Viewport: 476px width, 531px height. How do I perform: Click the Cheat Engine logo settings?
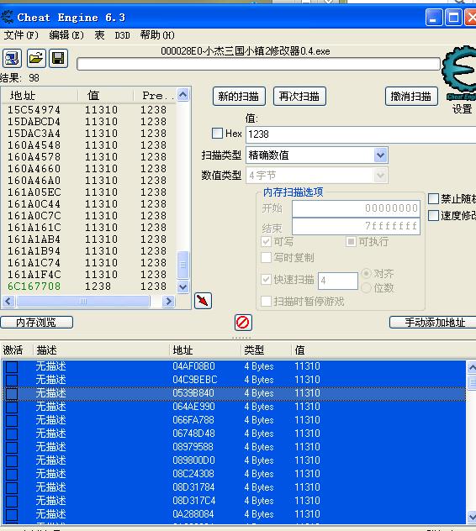pos(459,73)
